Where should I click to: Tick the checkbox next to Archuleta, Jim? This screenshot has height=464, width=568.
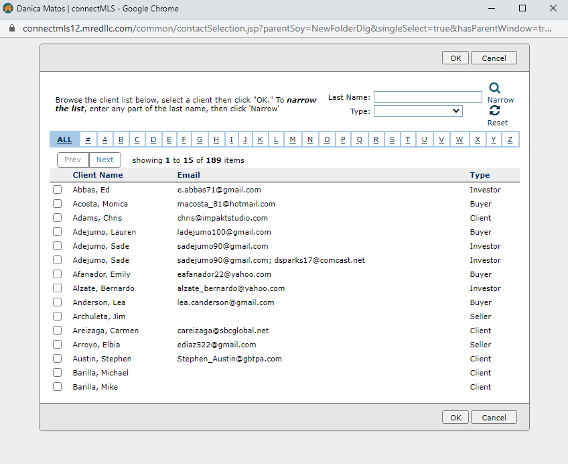coord(58,316)
